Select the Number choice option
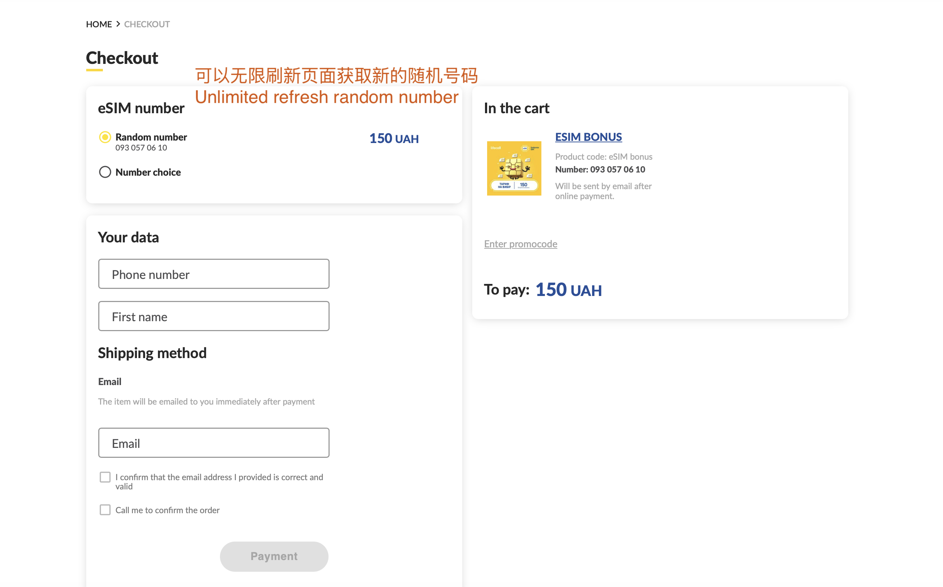 point(104,172)
